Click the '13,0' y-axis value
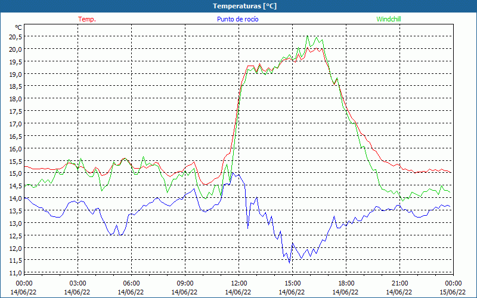Viewport: 477px width, 298px height. [16, 223]
